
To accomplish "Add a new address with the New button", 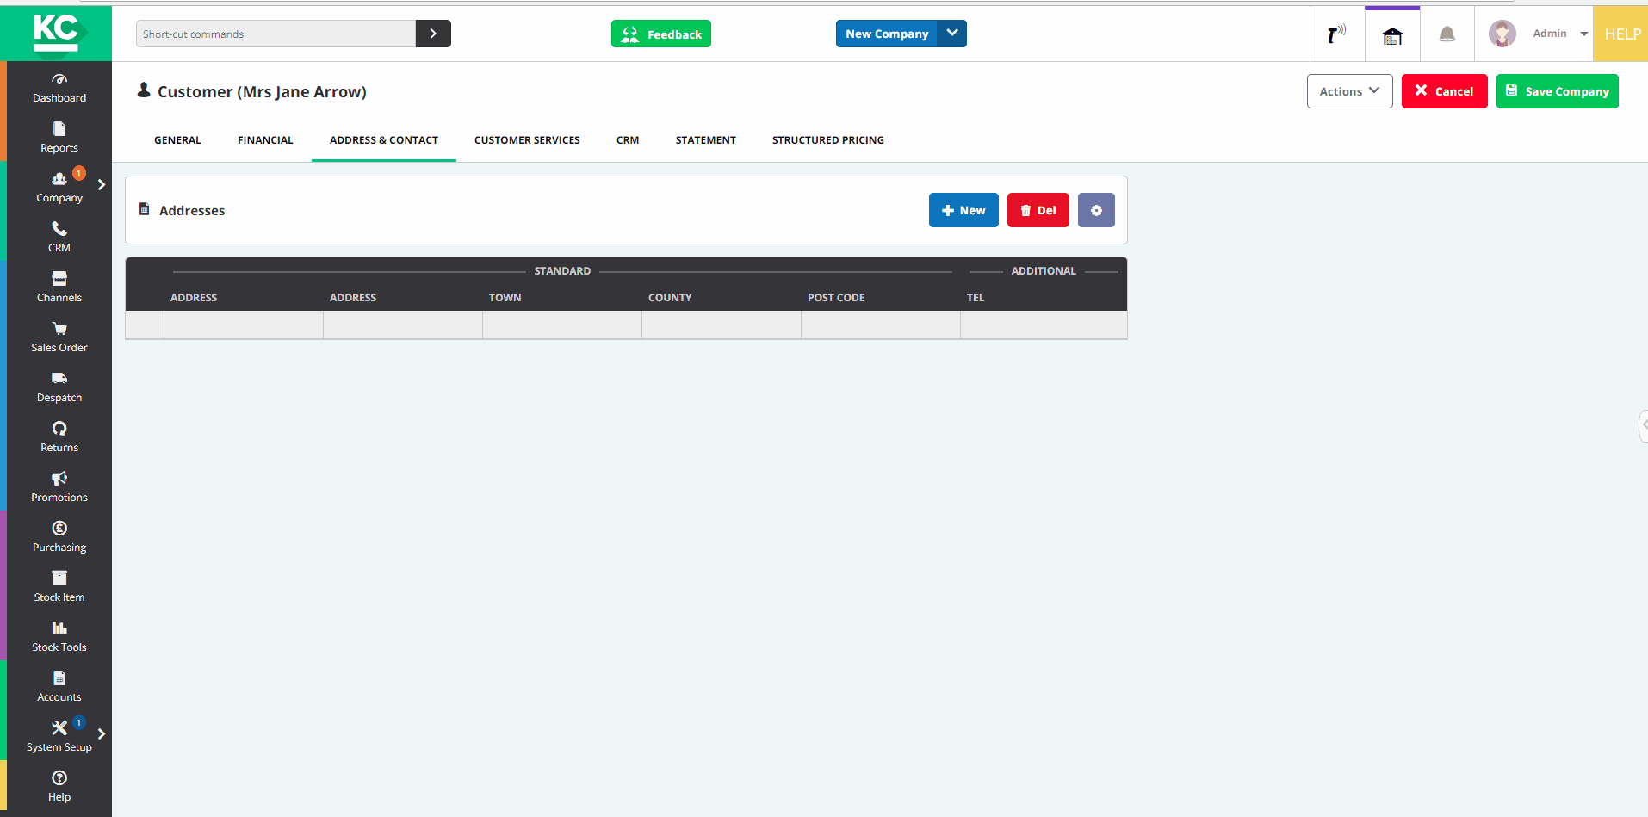I will pos(963,210).
